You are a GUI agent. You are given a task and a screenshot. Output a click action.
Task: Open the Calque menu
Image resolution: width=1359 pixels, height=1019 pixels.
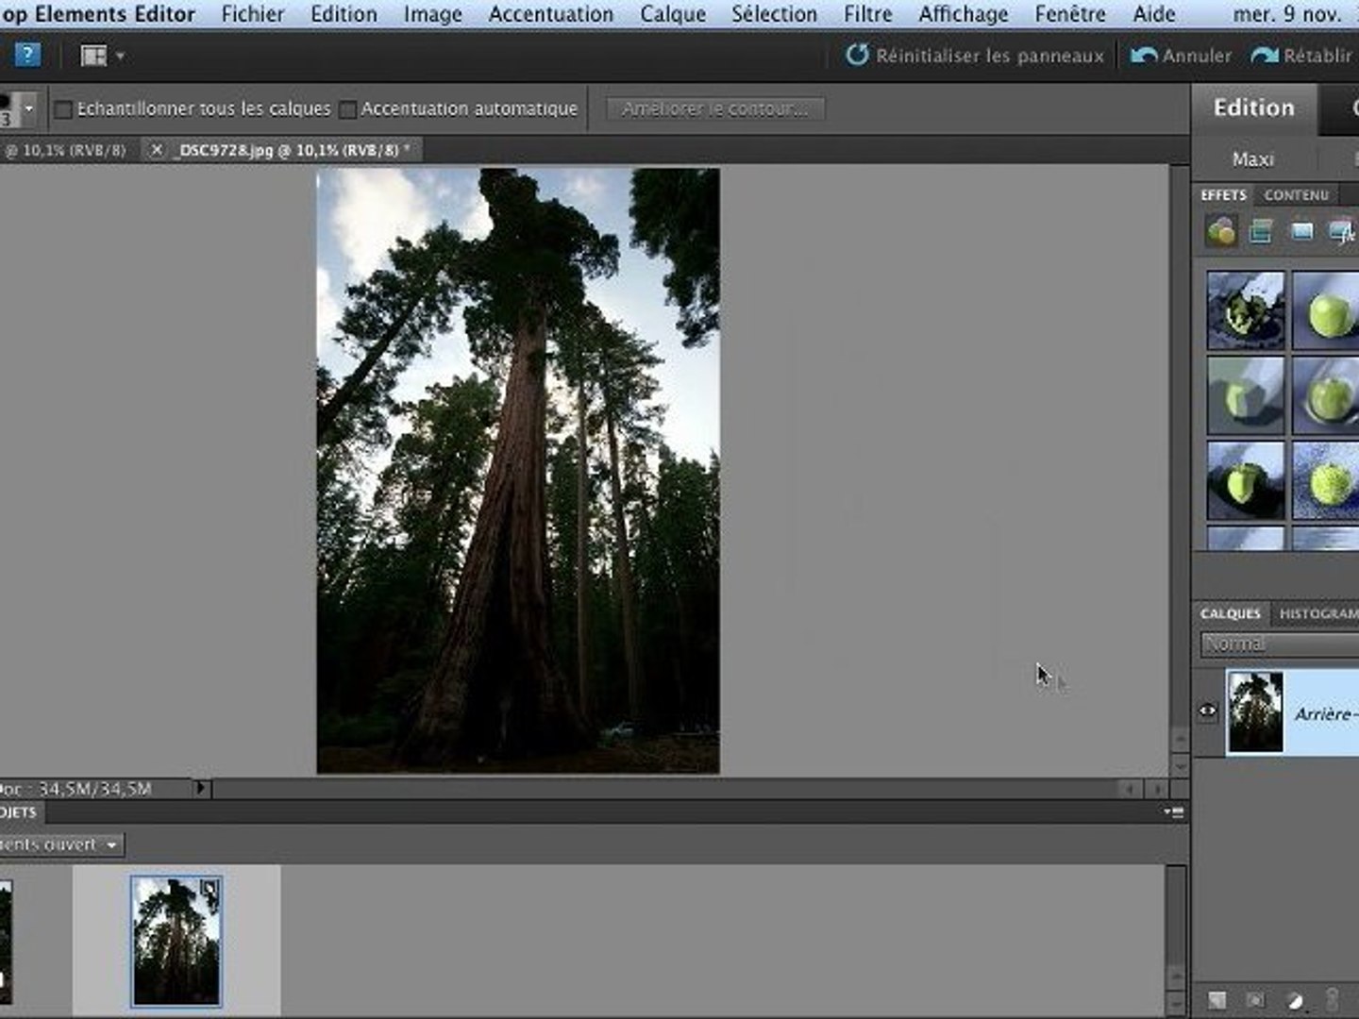click(673, 14)
